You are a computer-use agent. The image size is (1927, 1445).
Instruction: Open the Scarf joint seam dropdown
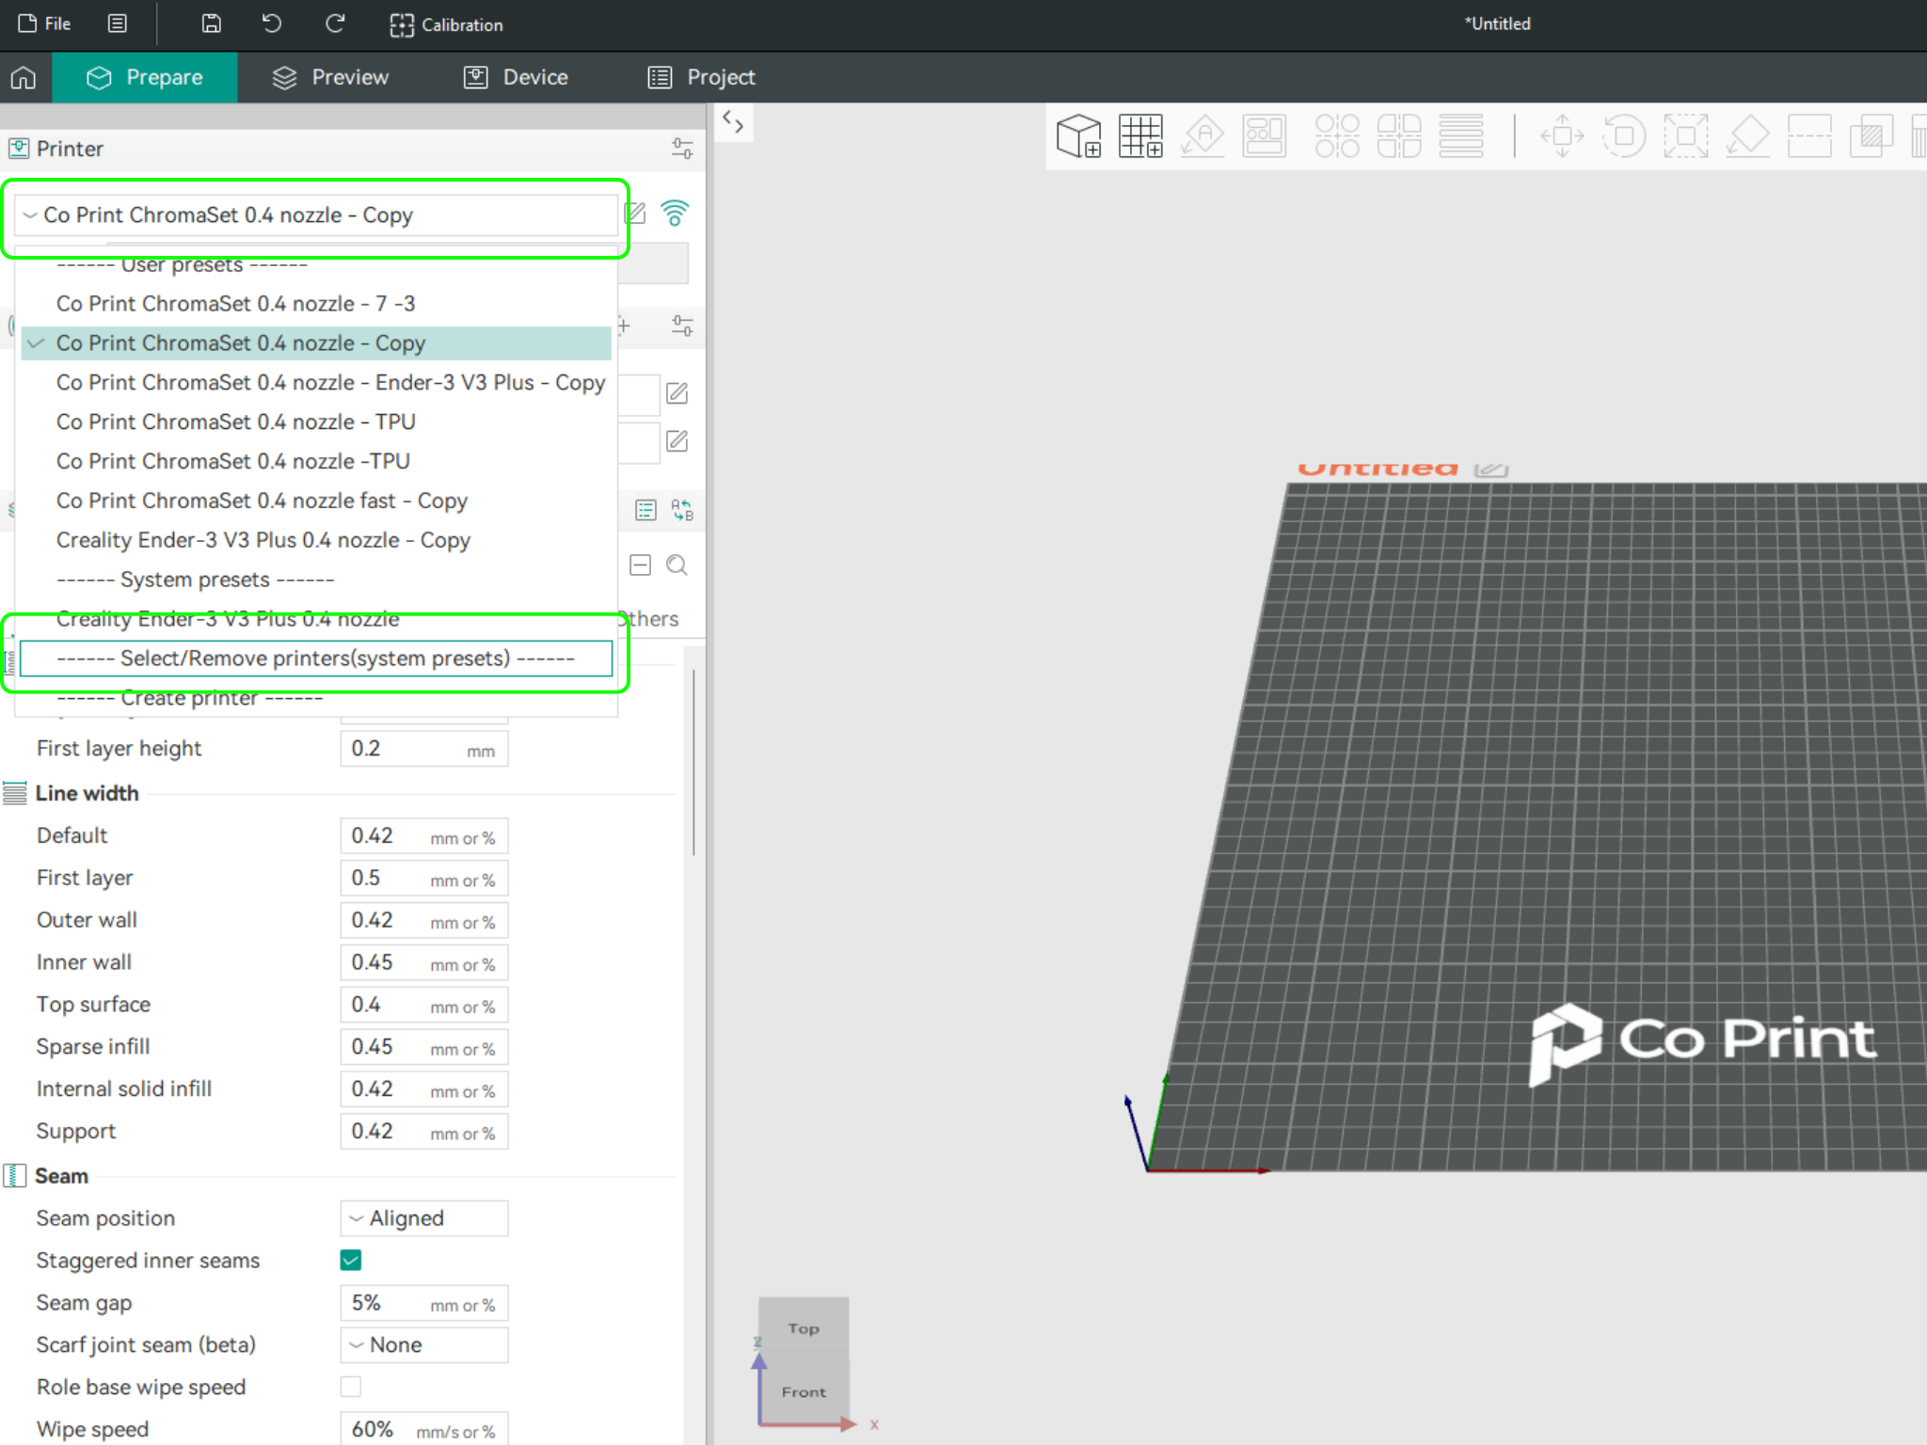click(423, 1345)
